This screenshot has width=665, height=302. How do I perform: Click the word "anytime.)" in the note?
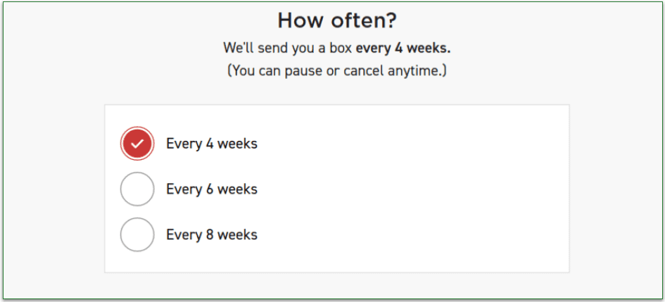pyautogui.click(x=417, y=71)
